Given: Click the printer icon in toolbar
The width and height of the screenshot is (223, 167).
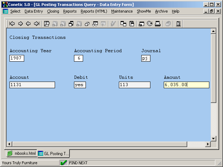Looking at the screenshot, I should click(x=158, y=24).
